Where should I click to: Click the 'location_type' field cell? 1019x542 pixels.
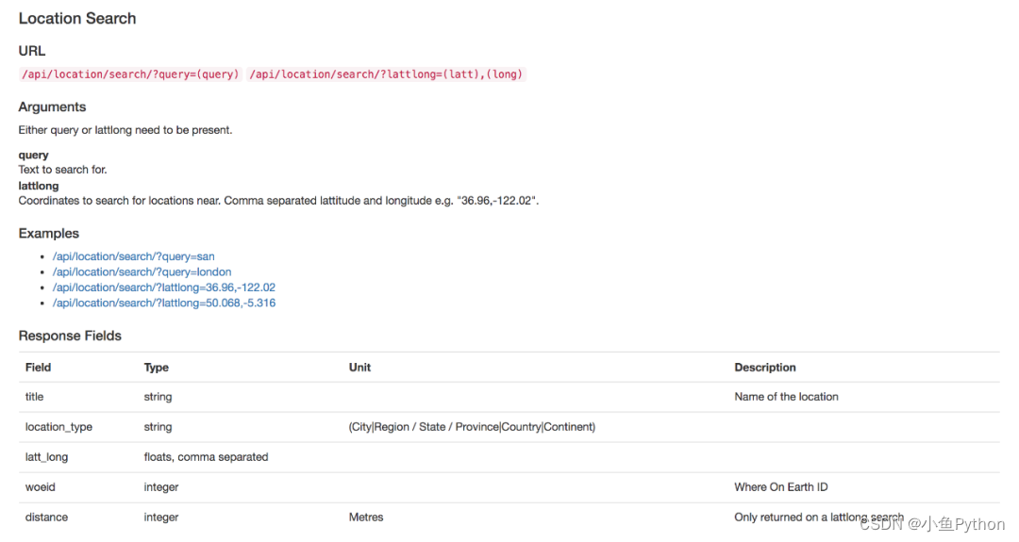pos(58,427)
